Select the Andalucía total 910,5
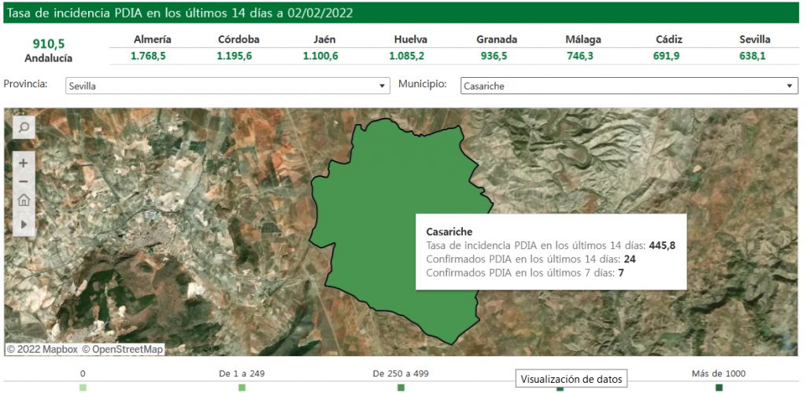 pos(49,44)
